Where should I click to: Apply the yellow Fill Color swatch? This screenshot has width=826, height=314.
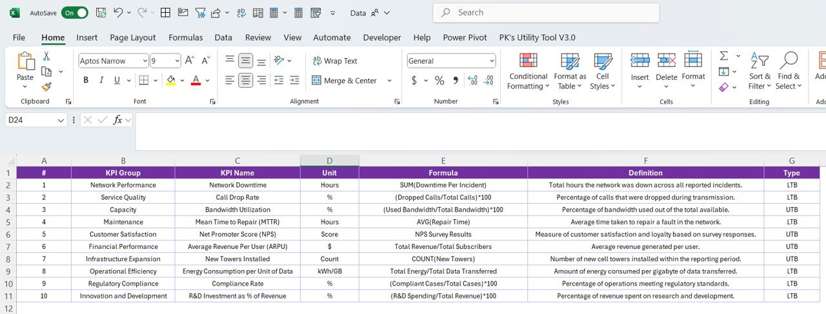(x=170, y=81)
